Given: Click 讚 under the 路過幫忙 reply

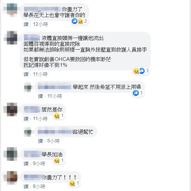Looking at the screenshot, I should 40,141.
